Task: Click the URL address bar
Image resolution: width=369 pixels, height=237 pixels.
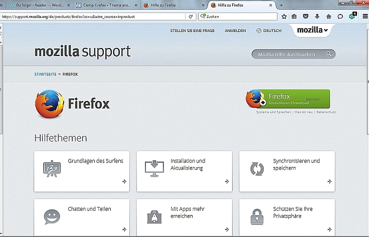Action: pyautogui.click(x=93, y=16)
